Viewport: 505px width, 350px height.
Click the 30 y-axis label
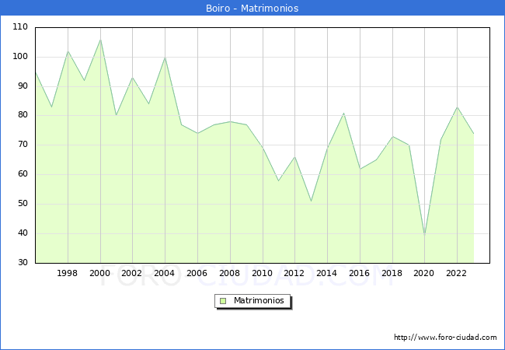pyautogui.click(x=23, y=263)
